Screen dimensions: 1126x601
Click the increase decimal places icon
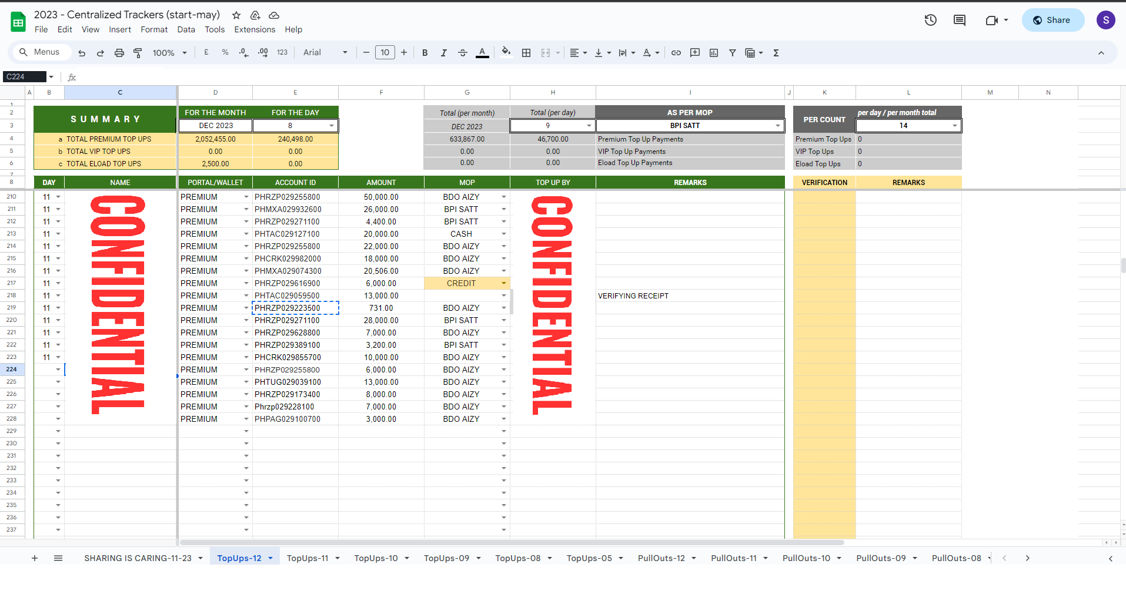pos(263,52)
